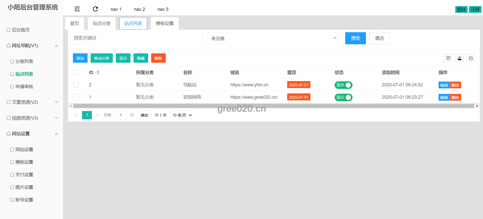Click the blue 搜索 button
The image size is (483, 219).
(x=355, y=38)
